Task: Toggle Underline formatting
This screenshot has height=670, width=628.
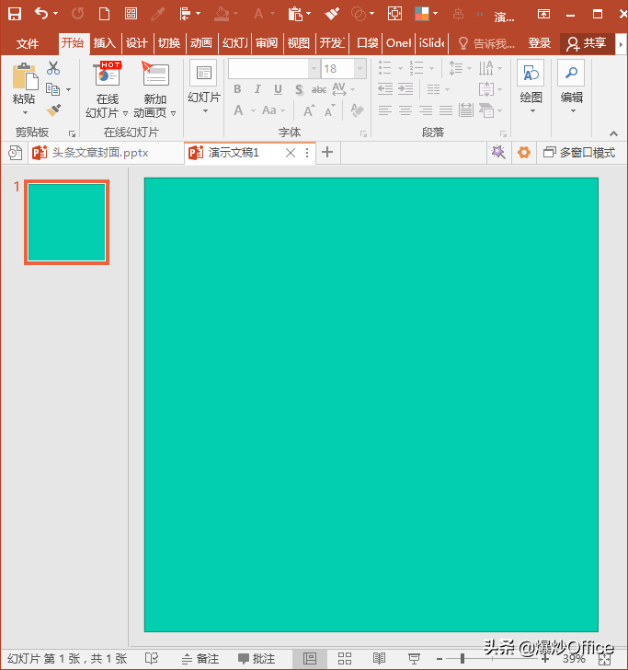Action: pyautogui.click(x=278, y=89)
